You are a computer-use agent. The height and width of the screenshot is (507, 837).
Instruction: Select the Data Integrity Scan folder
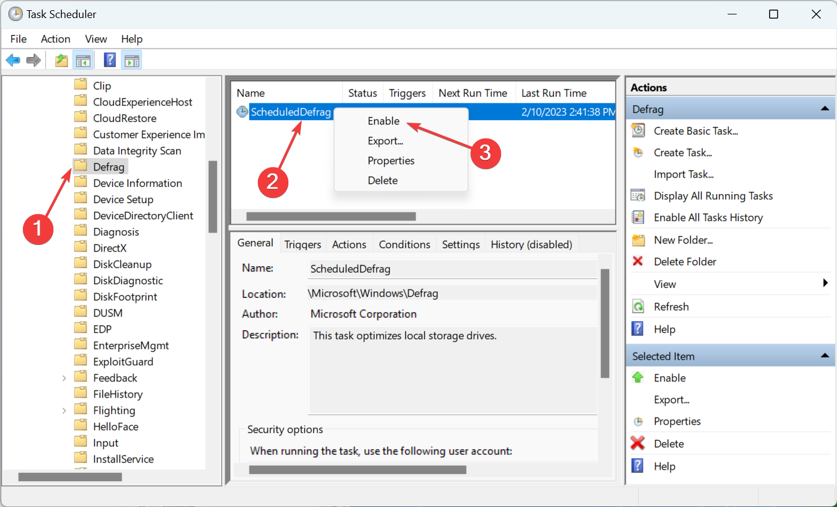coord(137,151)
